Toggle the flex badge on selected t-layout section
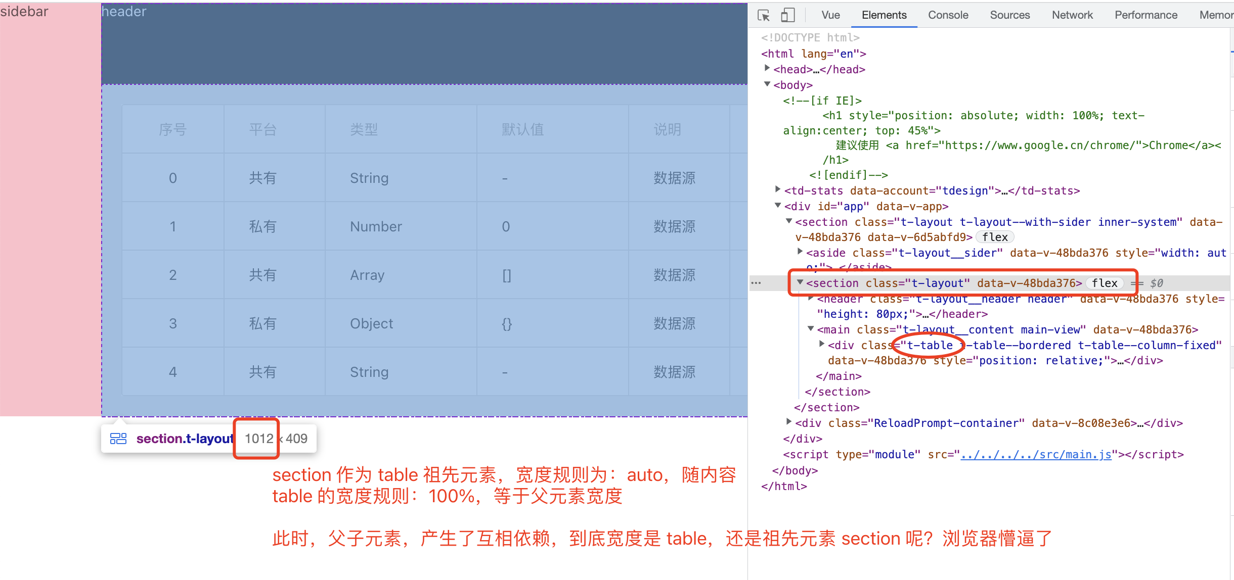The height and width of the screenshot is (580, 1234). [x=1105, y=283]
